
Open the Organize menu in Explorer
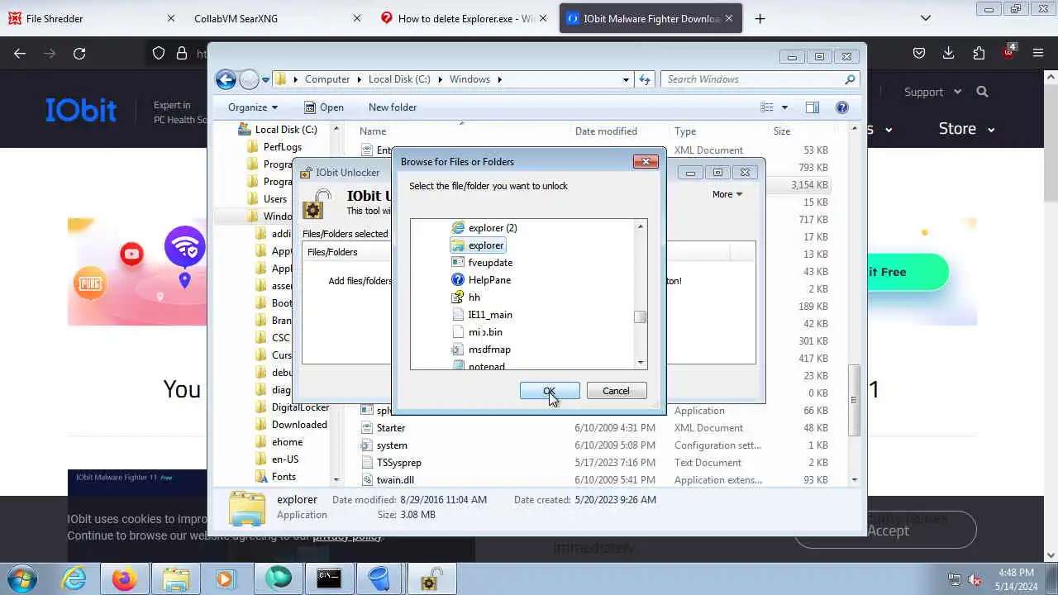tap(253, 107)
